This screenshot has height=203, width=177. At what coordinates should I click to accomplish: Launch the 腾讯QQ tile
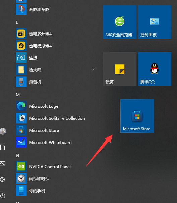(x=155, y=69)
